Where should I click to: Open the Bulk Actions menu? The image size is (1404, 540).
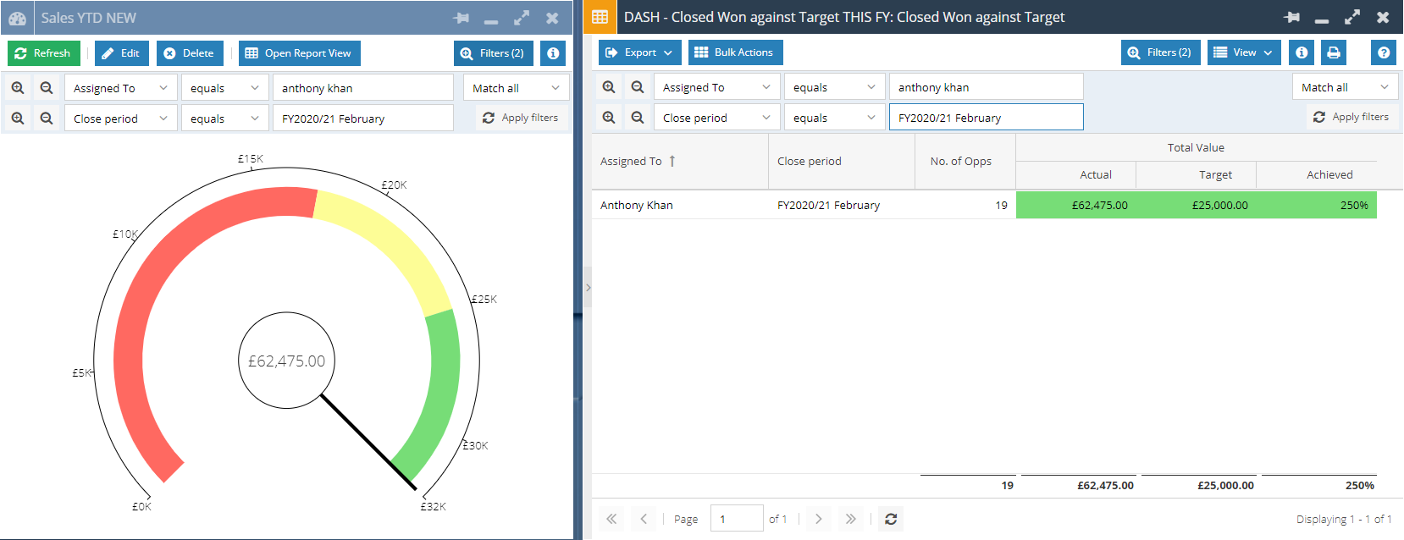tap(735, 52)
